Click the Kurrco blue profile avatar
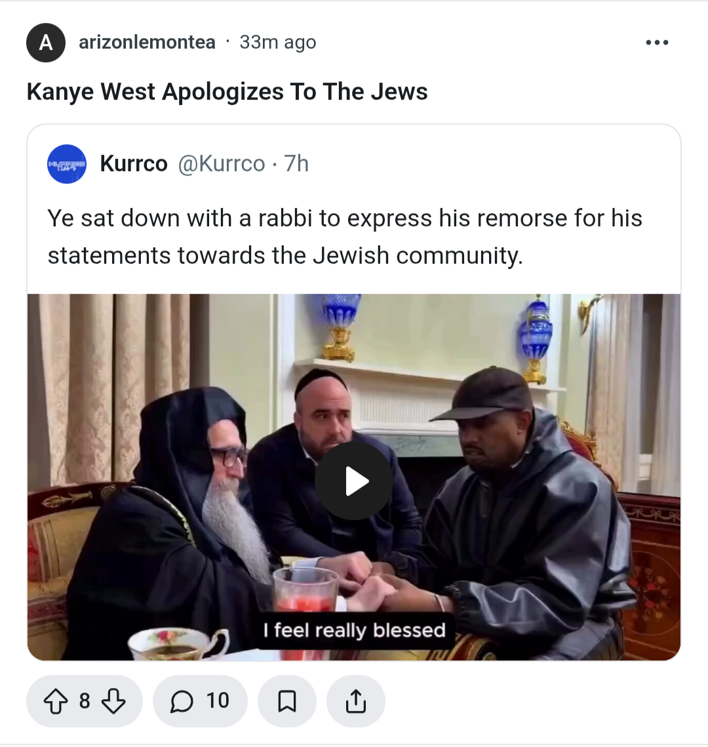708x747 pixels. (67, 164)
